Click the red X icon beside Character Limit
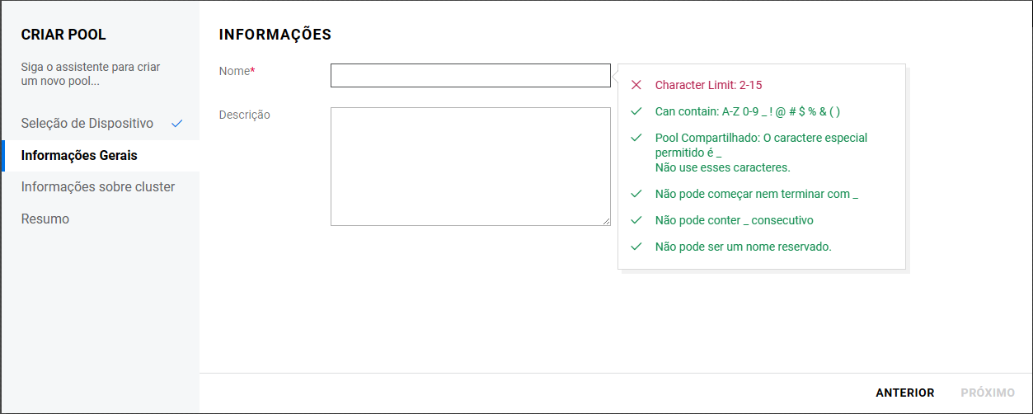 636,85
